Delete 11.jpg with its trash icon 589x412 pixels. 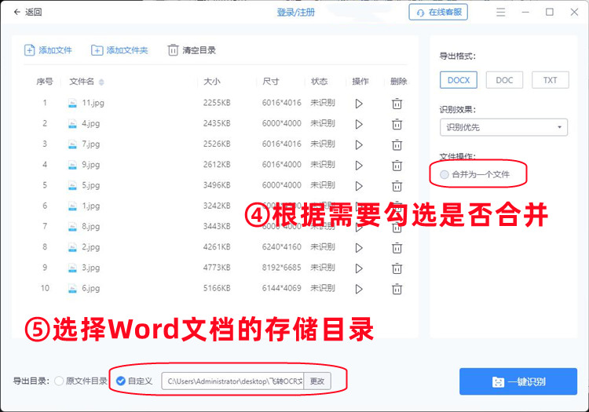[397, 104]
